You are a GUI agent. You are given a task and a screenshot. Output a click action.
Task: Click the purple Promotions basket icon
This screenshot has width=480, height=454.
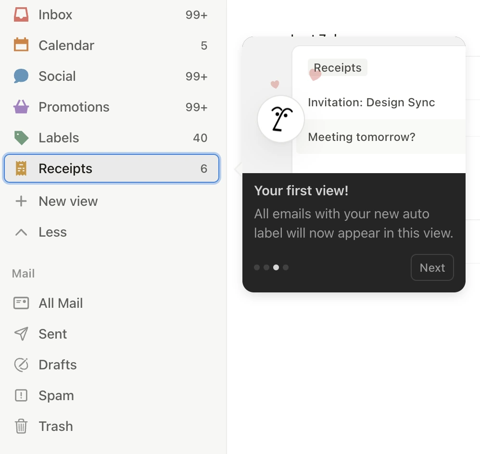point(21,107)
